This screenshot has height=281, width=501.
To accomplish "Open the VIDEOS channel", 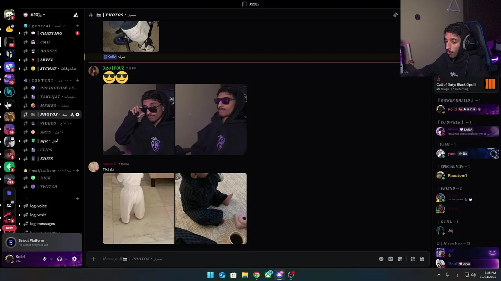I will 51,123.
